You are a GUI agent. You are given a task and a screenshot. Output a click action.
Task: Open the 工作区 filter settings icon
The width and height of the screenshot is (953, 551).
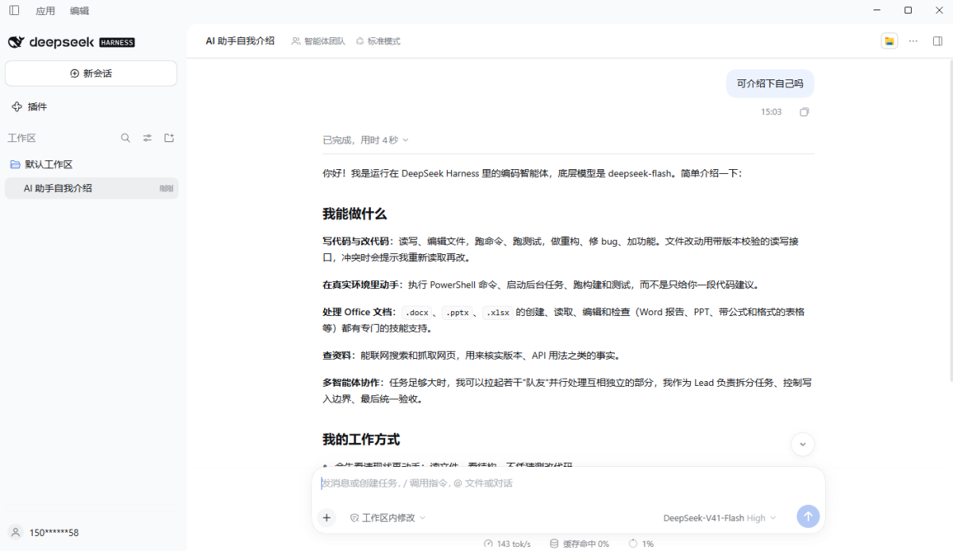[147, 138]
